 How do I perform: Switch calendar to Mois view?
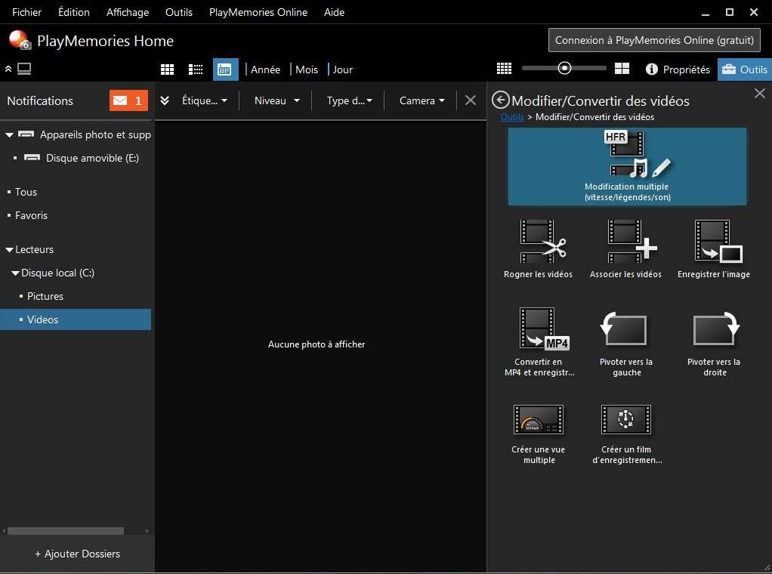[306, 70]
